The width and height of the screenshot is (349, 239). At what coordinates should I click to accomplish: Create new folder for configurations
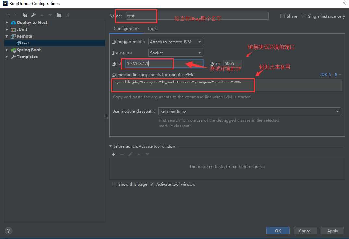tap(59, 15)
